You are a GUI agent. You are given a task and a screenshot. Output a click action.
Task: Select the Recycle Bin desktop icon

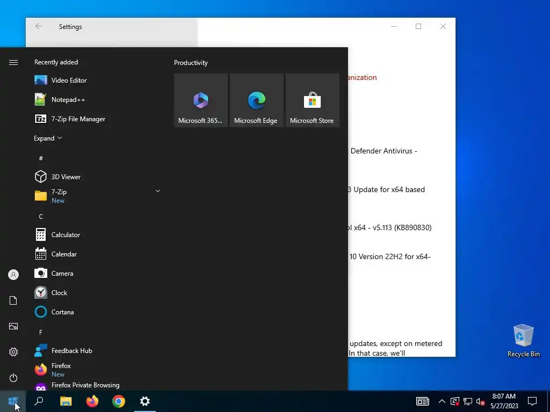[x=523, y=340]
